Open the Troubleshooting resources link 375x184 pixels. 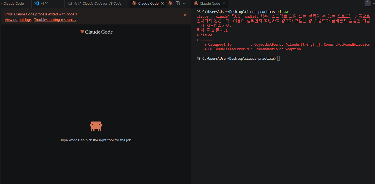pyautogui.click(x=55, y=20)
